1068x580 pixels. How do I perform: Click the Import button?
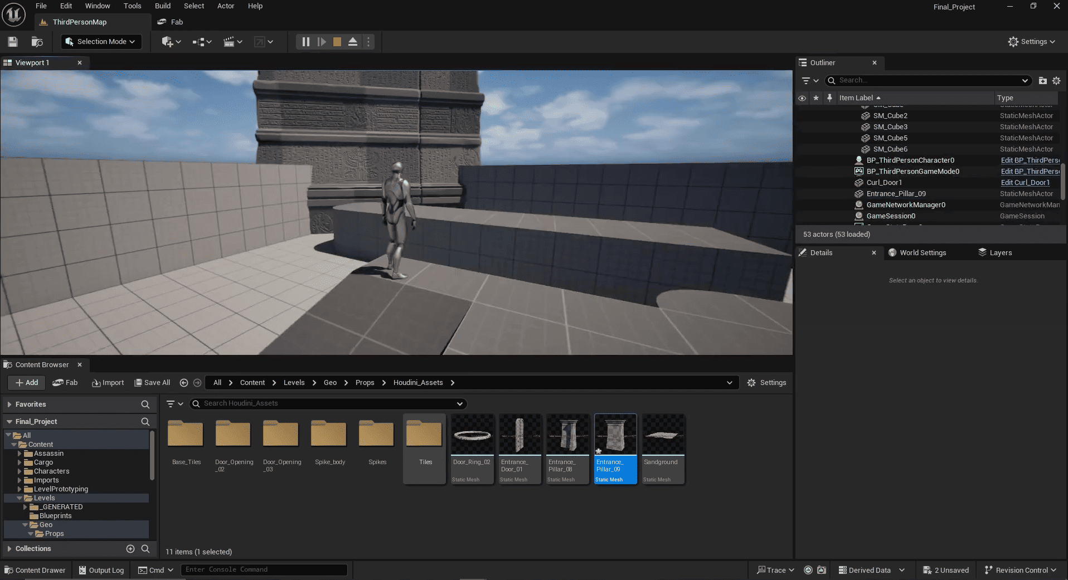(108, 383)
